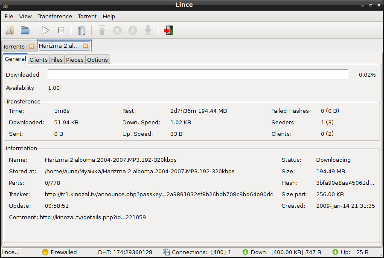
Task: Click the Time value 1m8s
Action: (x=62, y=111)
